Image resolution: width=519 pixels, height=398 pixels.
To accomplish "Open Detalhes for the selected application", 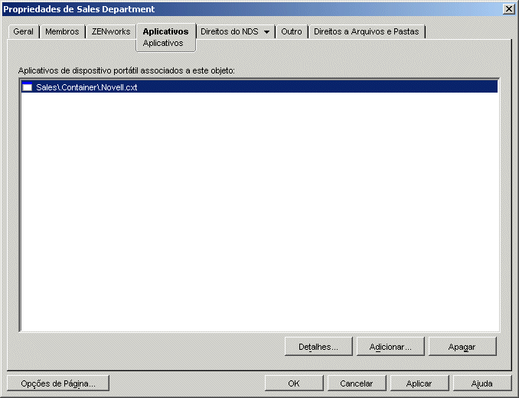I will click(x=318, y=347).
